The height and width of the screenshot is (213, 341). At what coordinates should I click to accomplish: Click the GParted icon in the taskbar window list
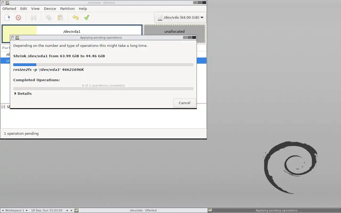pos(76,210)
